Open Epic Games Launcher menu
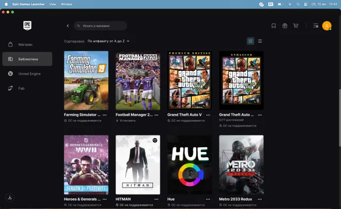 click(28, 4)
